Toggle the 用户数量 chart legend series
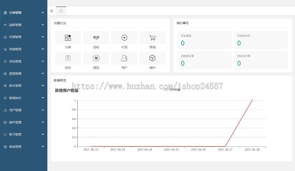Screen dimensions: 295x171 pos(171,90)
